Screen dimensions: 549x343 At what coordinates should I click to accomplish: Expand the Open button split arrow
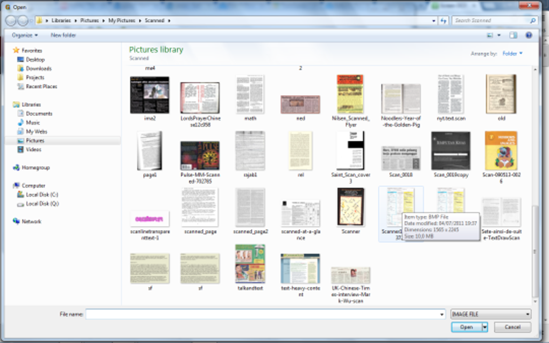click(484, 327)
